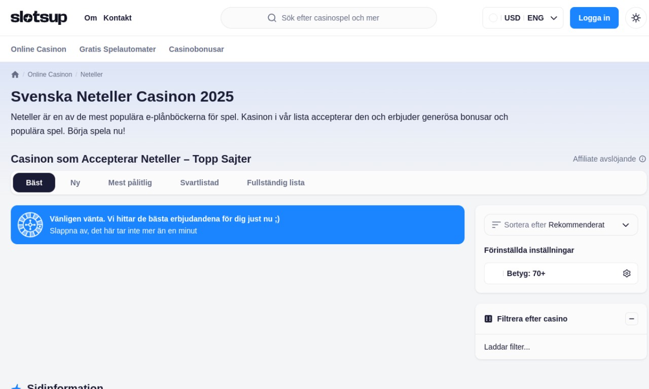This screenshot has width=649, height=389.
Task: Select the Svartlistad tab
Action: tap(199, 183)
